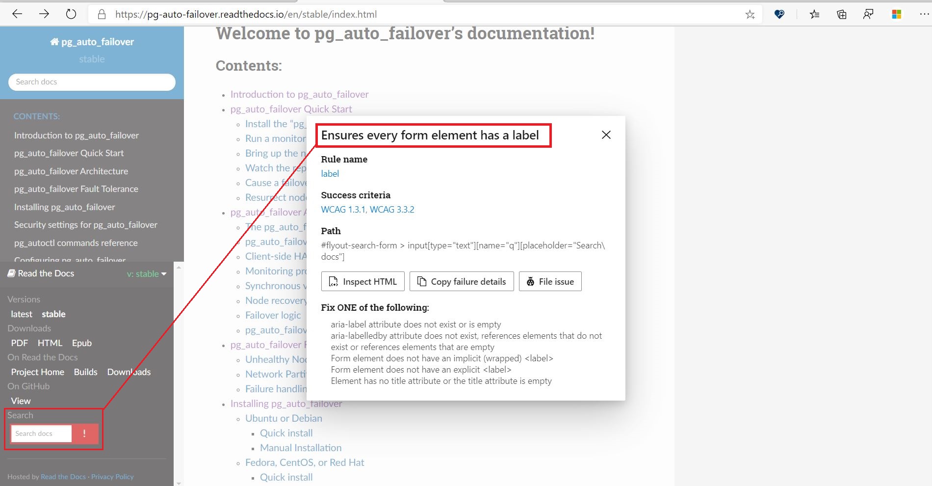Click the File issue bug button

[549, 281]
